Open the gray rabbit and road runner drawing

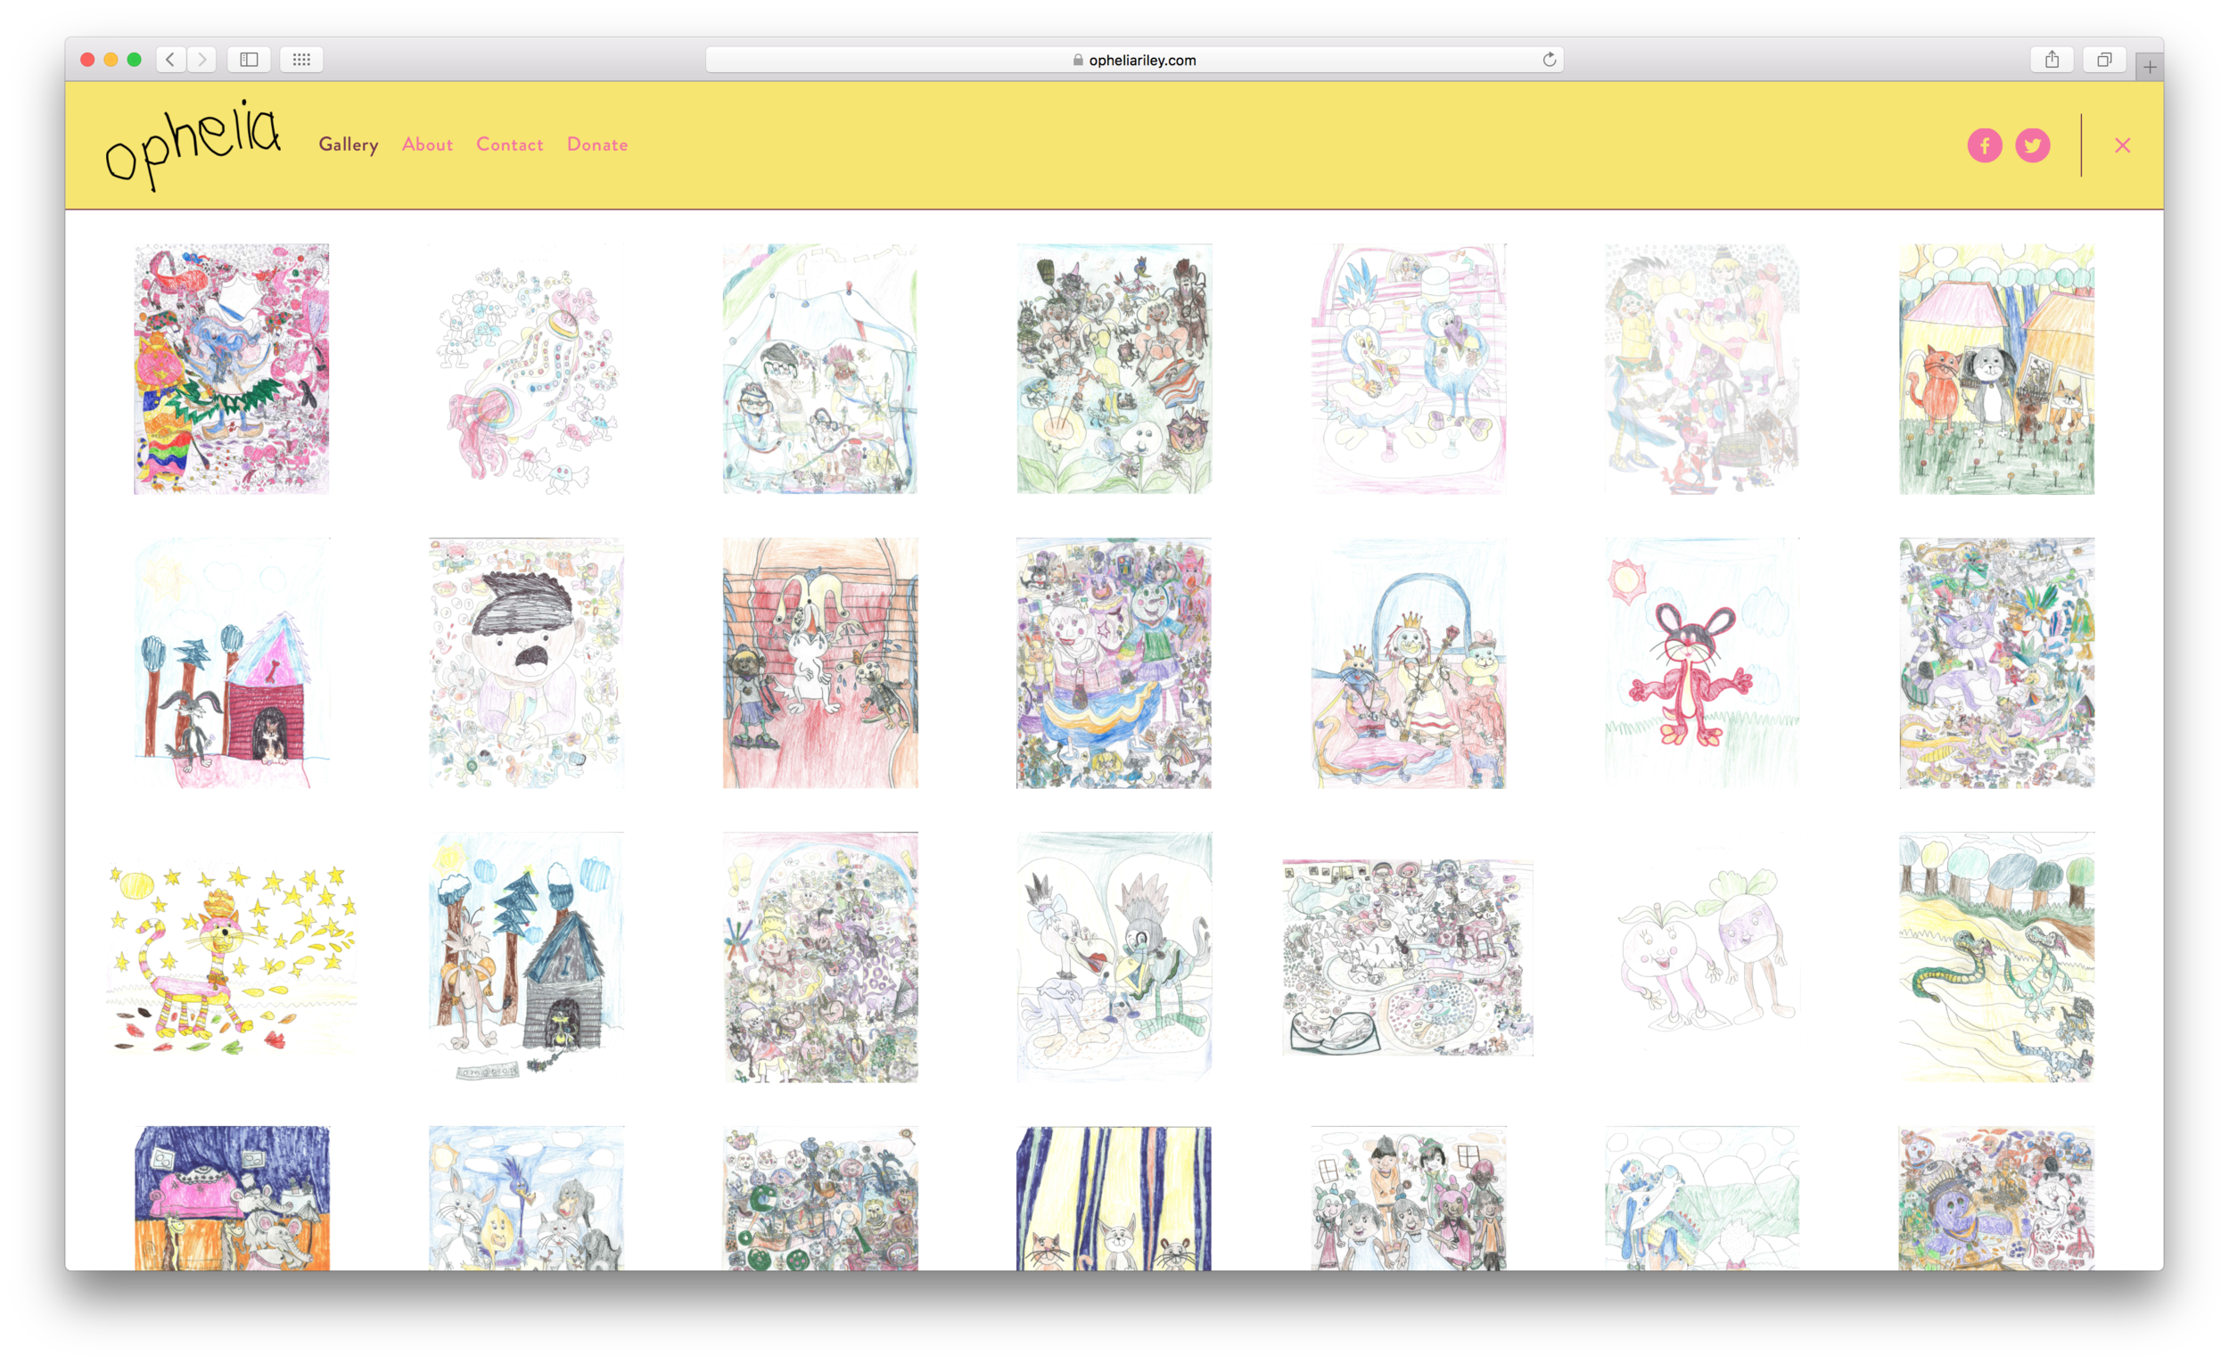click(525, 1198)
